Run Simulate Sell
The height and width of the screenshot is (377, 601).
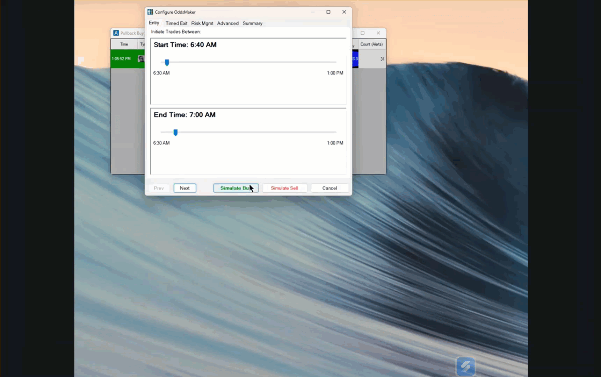[x=284, y=188]
